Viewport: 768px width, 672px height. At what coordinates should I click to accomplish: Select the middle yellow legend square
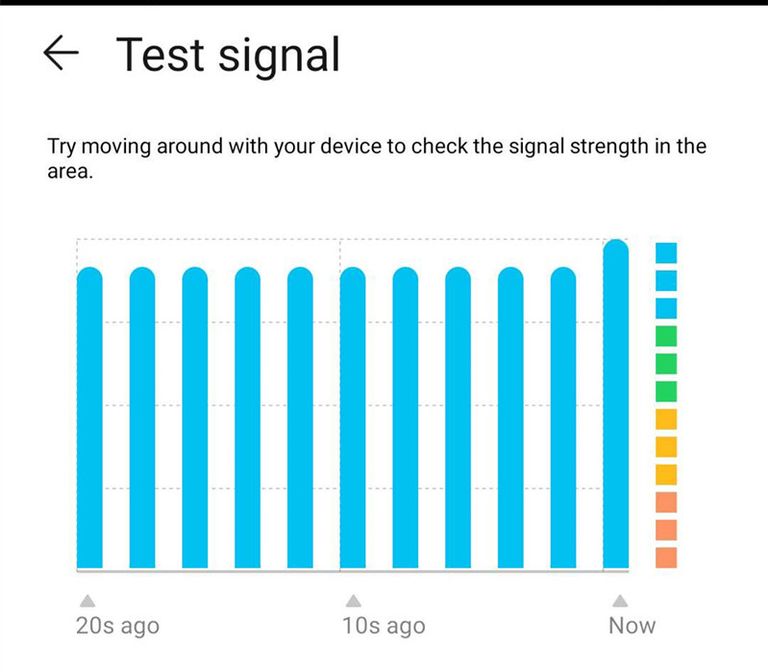[666, 446]
